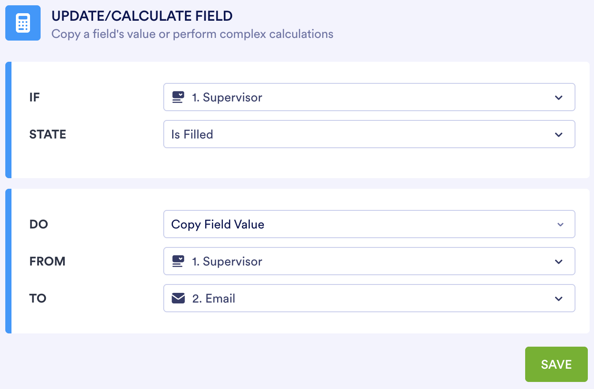Viewport: 594px width, 389px height.
Task: Click the chevron on the IF dropdown
Action: click(559, 97)
